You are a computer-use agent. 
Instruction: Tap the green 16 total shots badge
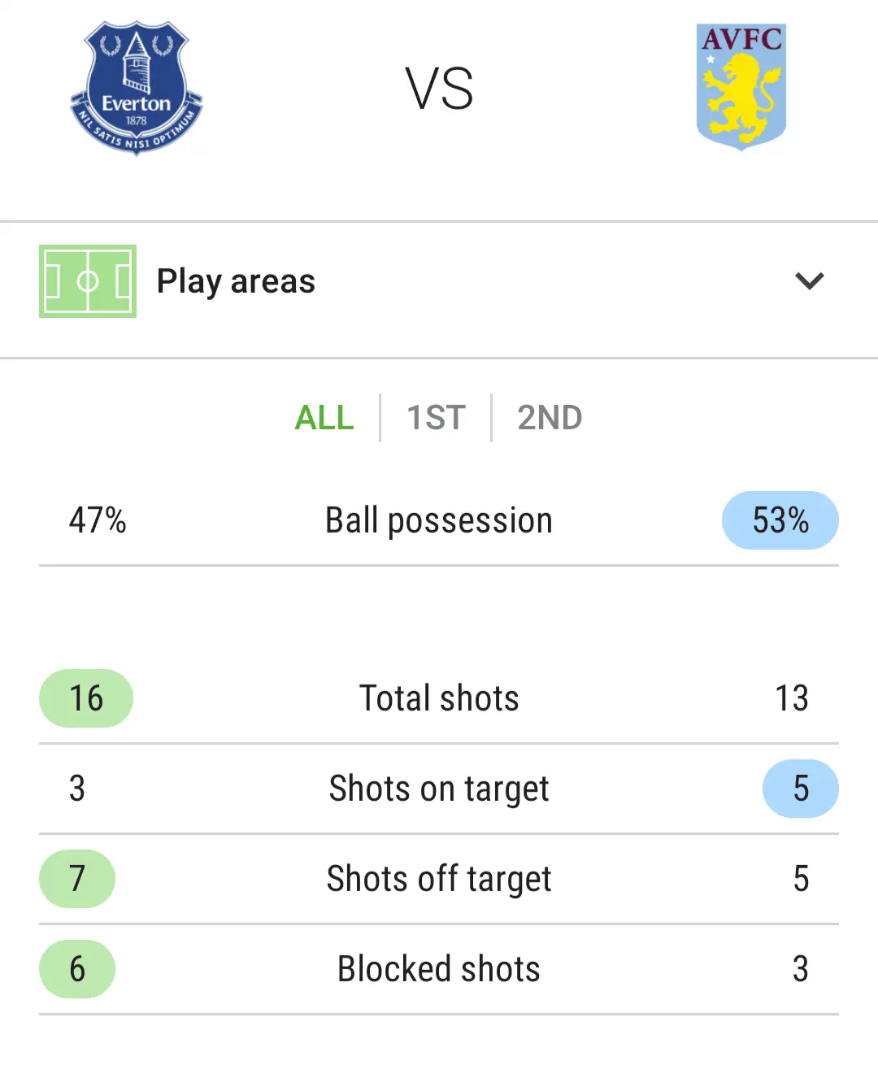[x=86, y=698]
